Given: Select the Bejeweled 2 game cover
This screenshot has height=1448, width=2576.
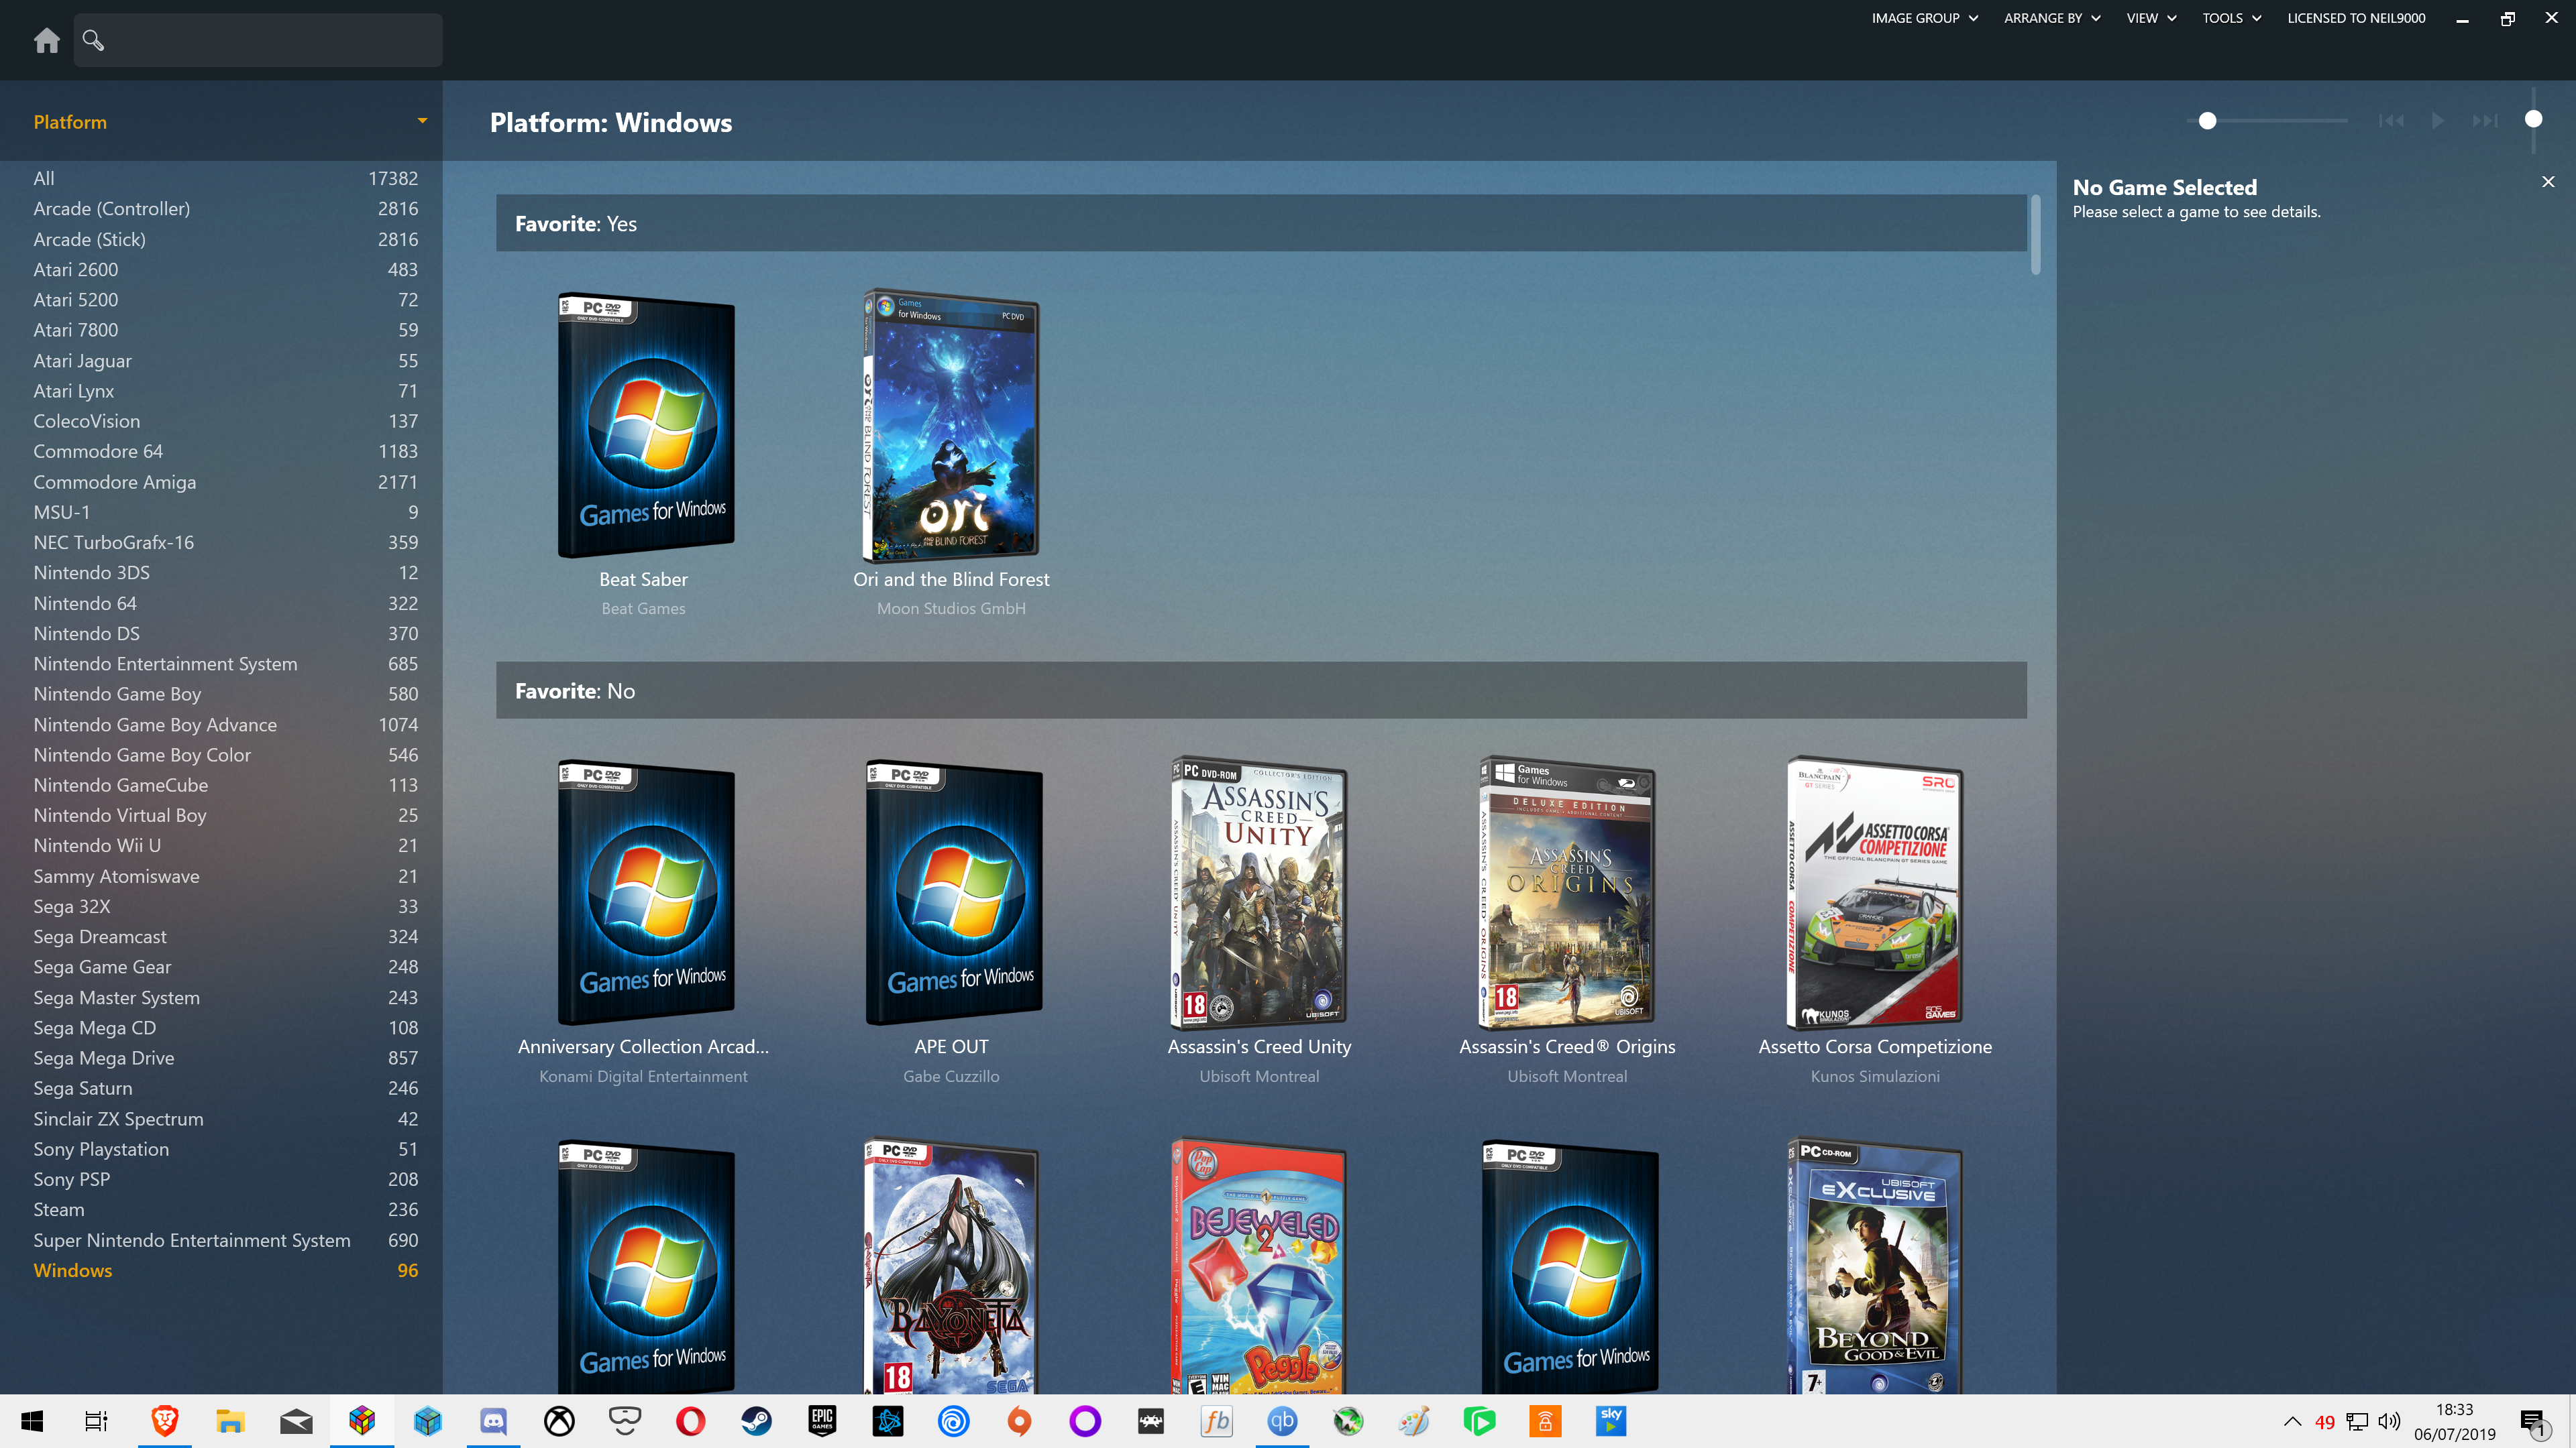Looking at the screenshot, I should (1259, 1265).
